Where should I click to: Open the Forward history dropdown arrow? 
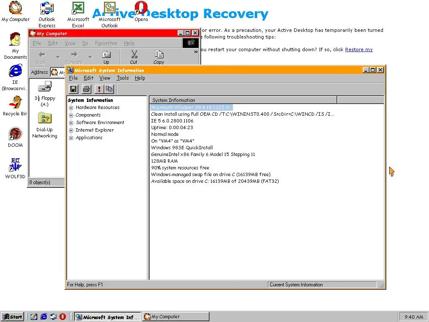90,57
